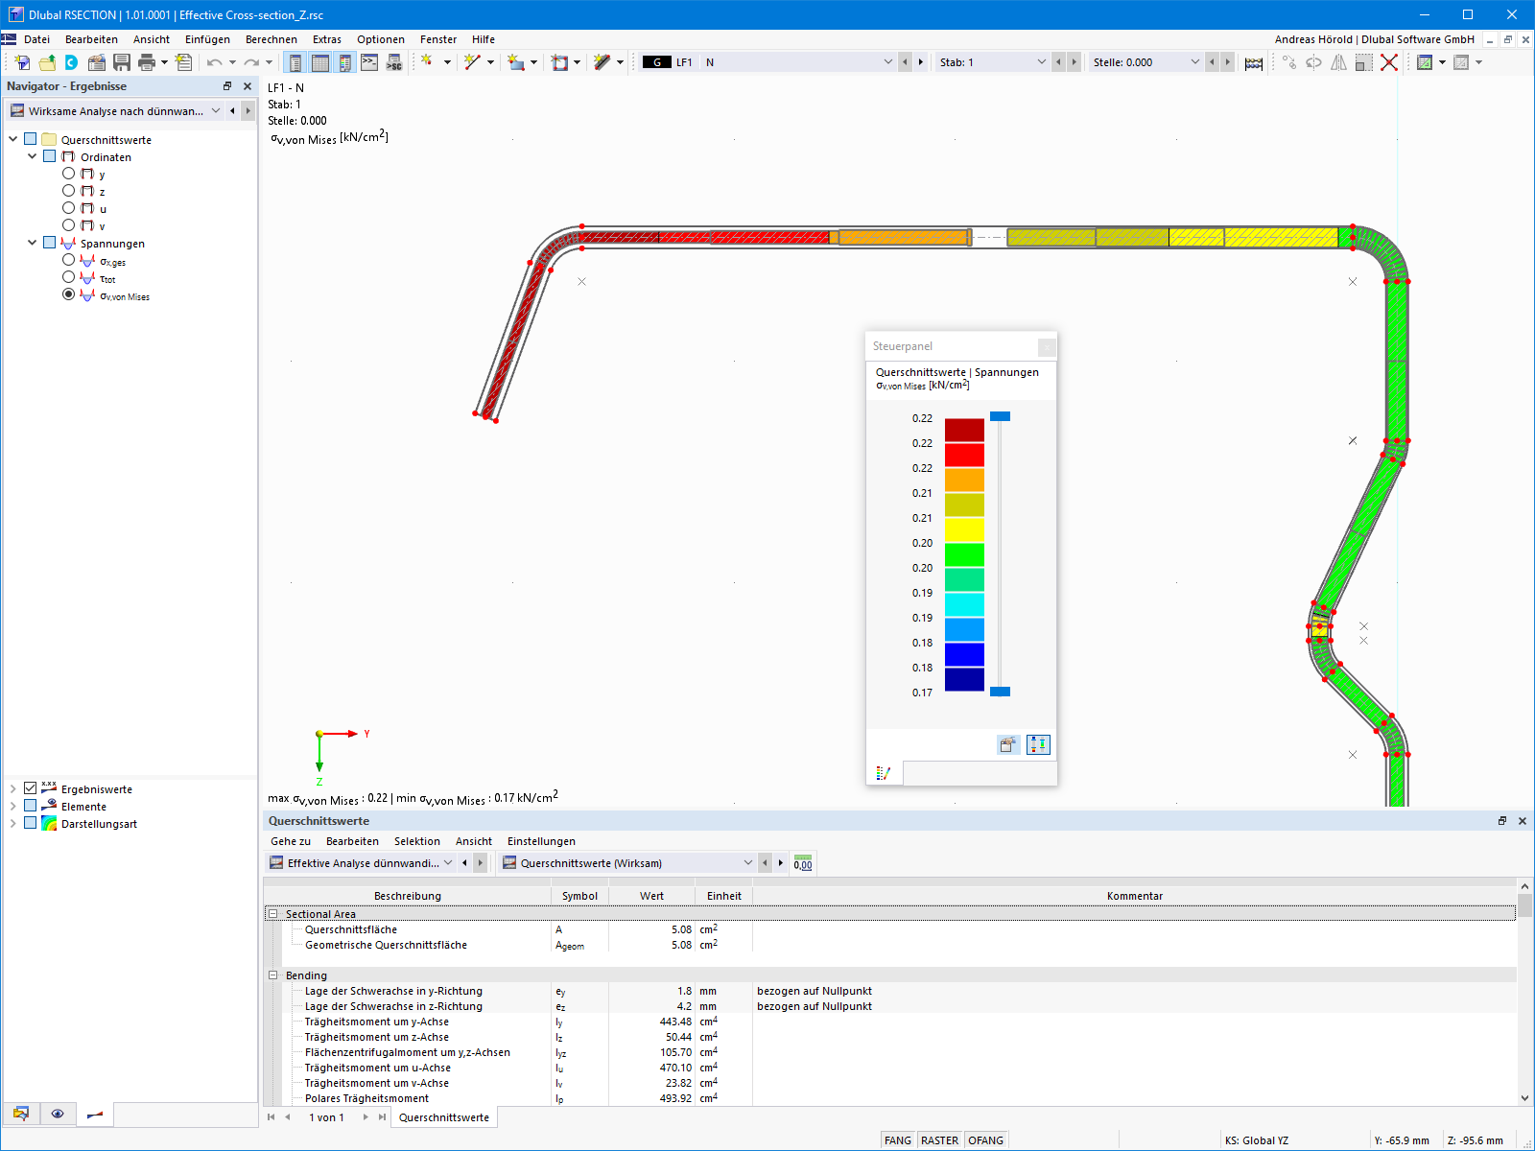This screenshot has width=1535, height=1151.
Task: Click the Redo arrow icon
Action: coord(251,62)
